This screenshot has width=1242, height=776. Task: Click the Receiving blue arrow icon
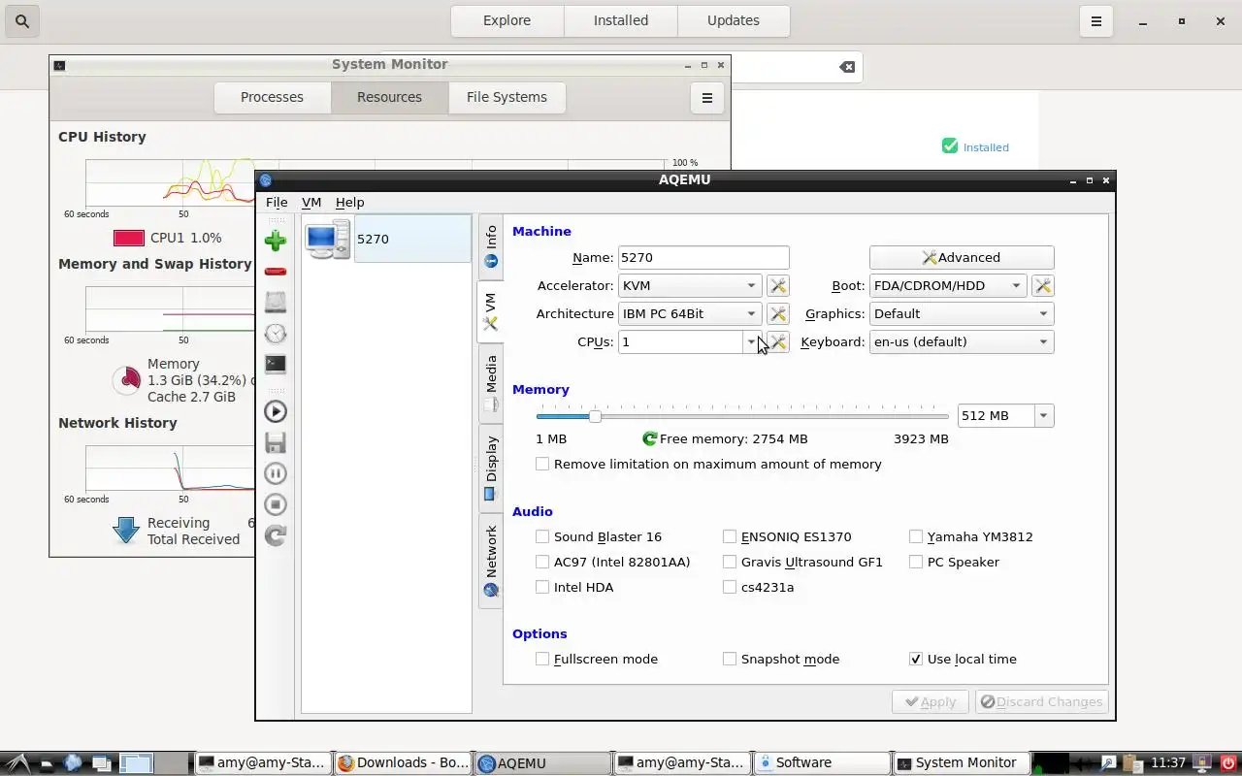click(126, 531)
